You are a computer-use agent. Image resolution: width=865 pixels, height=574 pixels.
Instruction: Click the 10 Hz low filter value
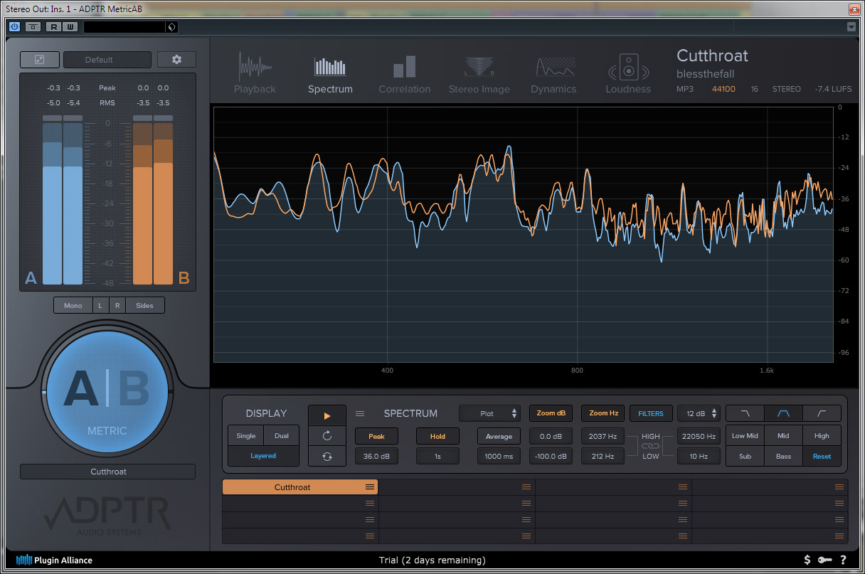click(x=699, y=457)
